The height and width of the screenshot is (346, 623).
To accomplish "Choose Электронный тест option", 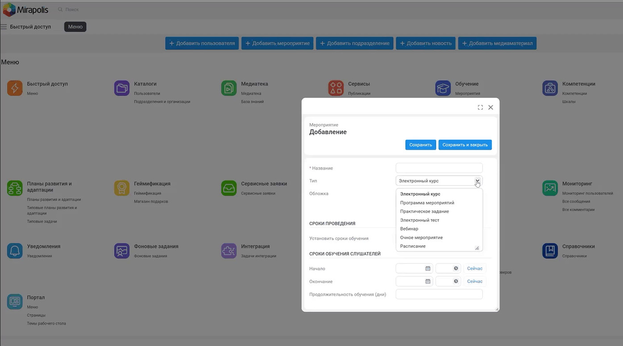I will (x=419, y=220).
